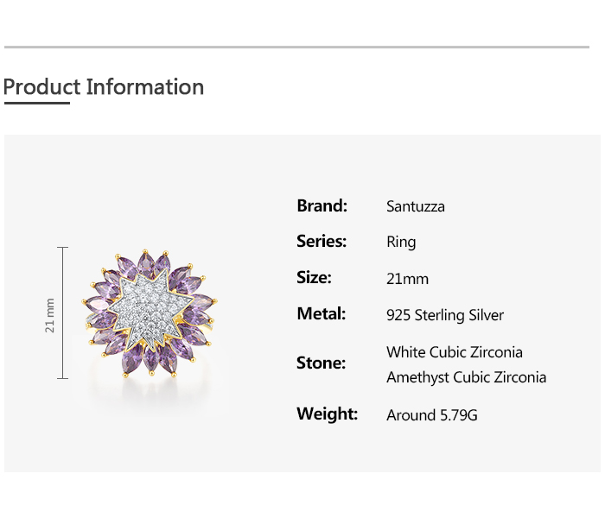
Task: Select the Series: label
Action: (x=322, y=242)
